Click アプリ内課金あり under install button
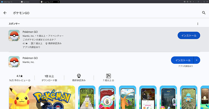The image size is (209, 109). click(x=186, y=66)
